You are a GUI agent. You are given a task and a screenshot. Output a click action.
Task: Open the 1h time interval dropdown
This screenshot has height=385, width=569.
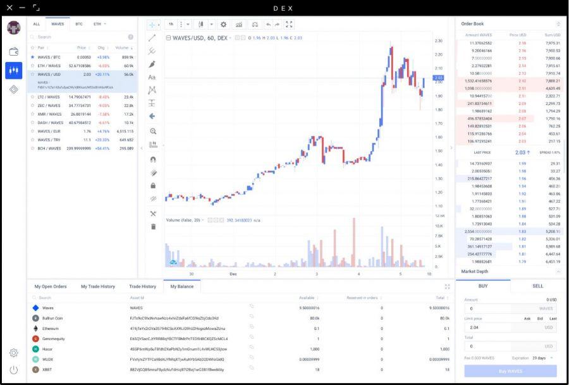click(188, 24)
